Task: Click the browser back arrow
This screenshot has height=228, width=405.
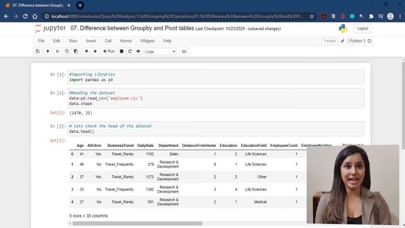Action: tap(6, 16)
